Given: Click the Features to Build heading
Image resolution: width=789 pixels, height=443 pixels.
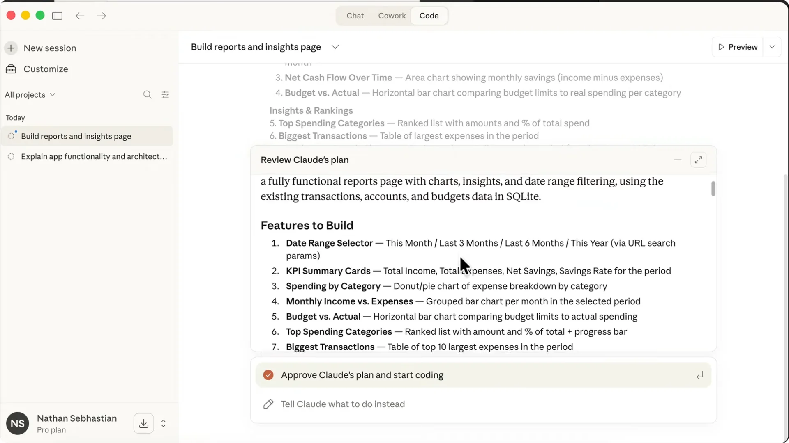Looking at the screenshot, I should 307,225.
